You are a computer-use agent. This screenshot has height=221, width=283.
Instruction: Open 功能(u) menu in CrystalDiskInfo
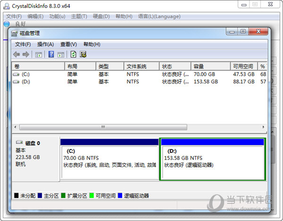pos(57,16)
